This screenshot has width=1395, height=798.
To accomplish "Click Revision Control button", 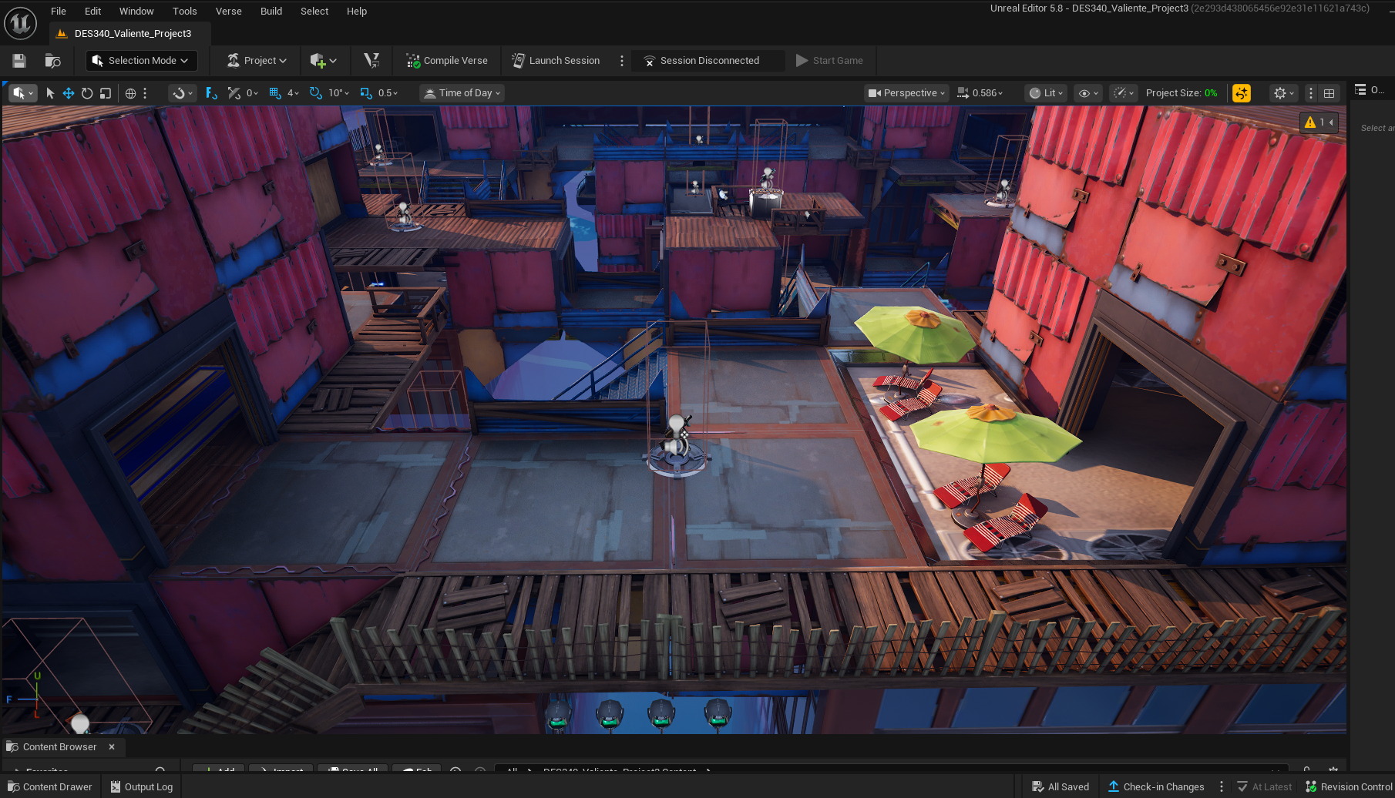I will point(1350,786).
